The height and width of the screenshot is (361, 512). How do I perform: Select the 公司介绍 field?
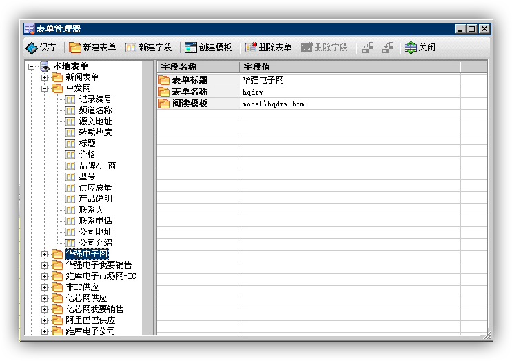(95, 243)
